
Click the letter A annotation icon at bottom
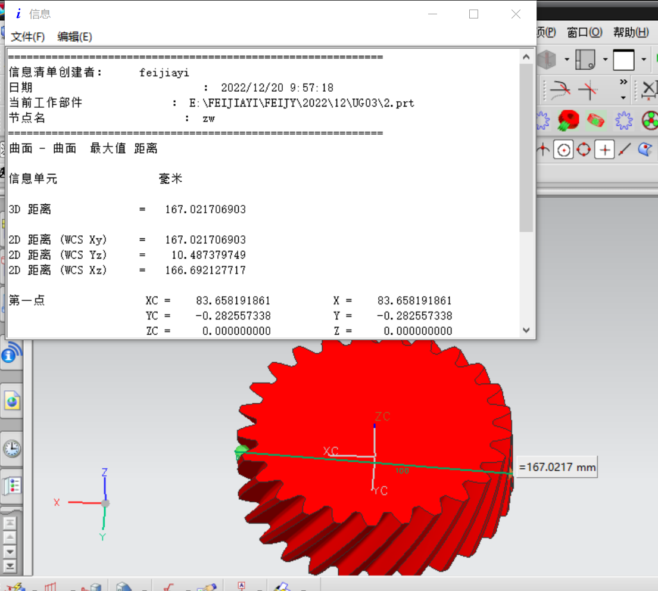pyautogui.click(x=241, y=586)
